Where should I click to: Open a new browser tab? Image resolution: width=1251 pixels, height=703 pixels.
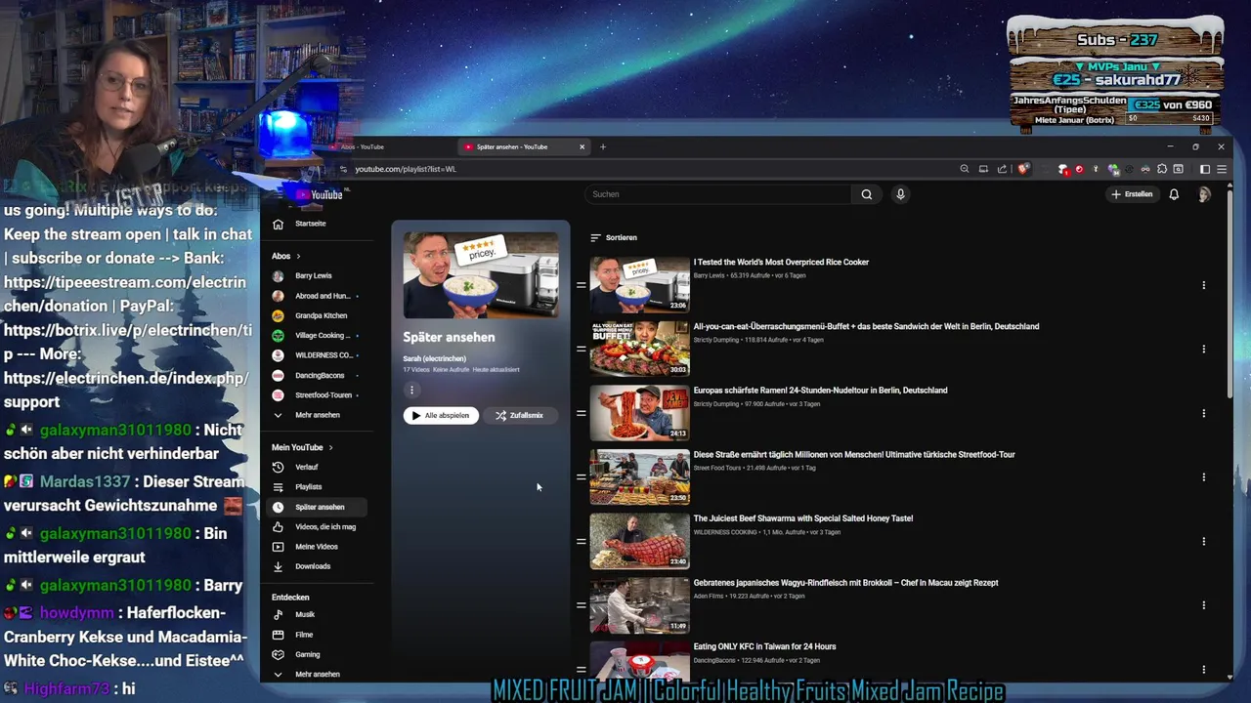point(603,147)
